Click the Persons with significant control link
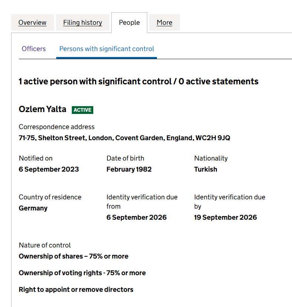The image size is (292, 307). tap(107, 49)
